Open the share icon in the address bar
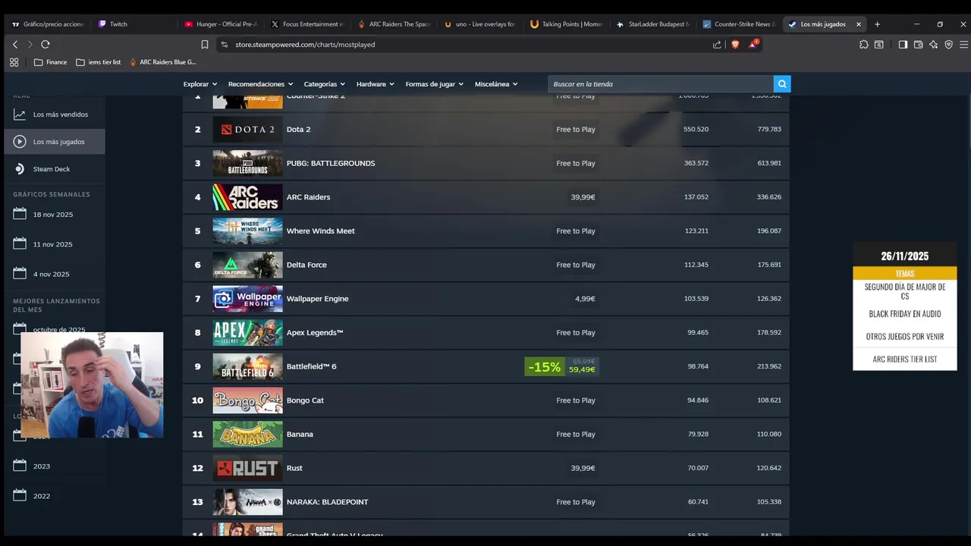971x546 pixels. point(717,45)
